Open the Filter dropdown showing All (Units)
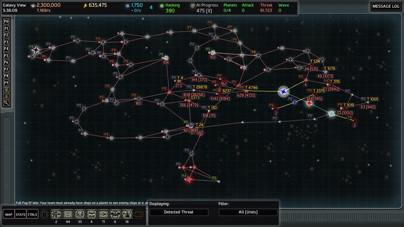The image size is (404, 227). [248, 212]
